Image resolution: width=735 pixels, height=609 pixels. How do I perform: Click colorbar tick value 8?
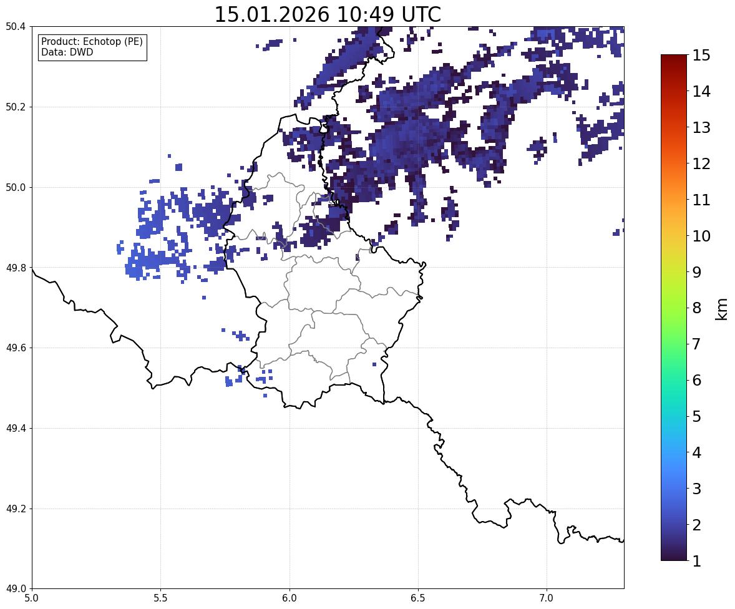(697, 308)
